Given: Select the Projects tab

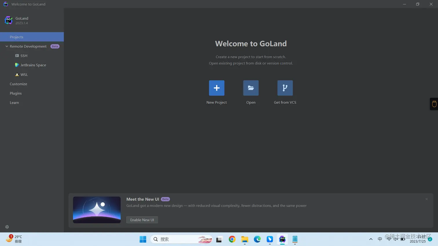Looking at the screenshot, I should 32,37.
